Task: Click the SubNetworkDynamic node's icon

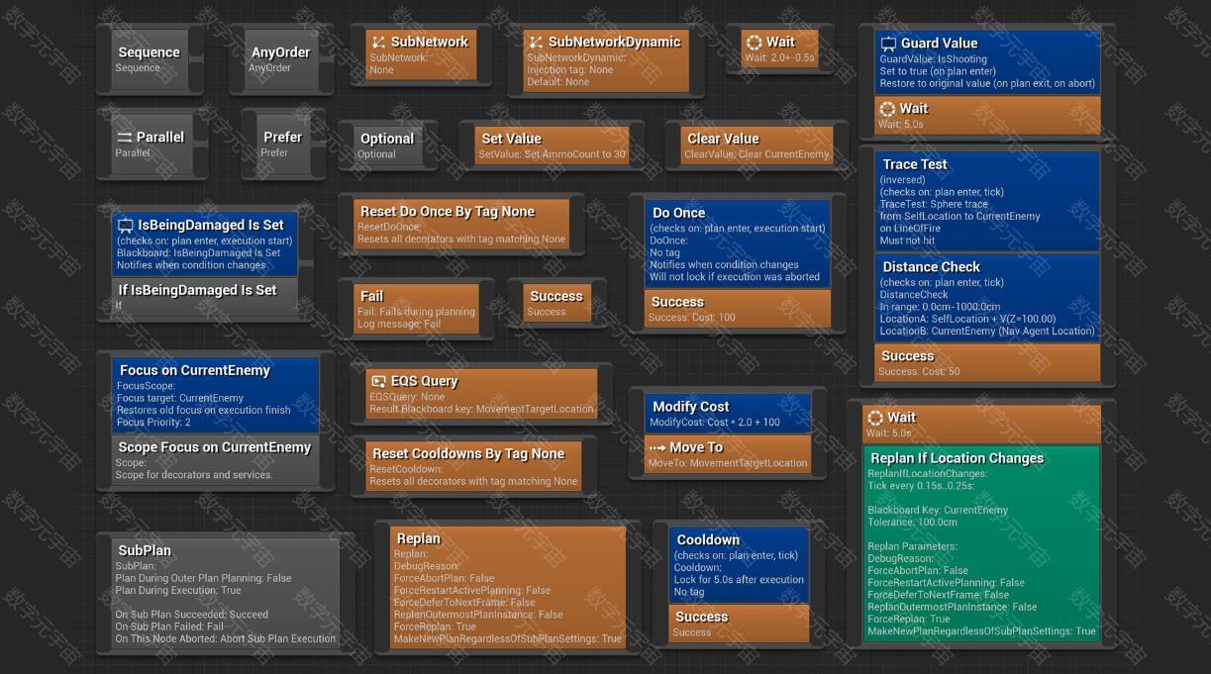Action: (536, 43)
